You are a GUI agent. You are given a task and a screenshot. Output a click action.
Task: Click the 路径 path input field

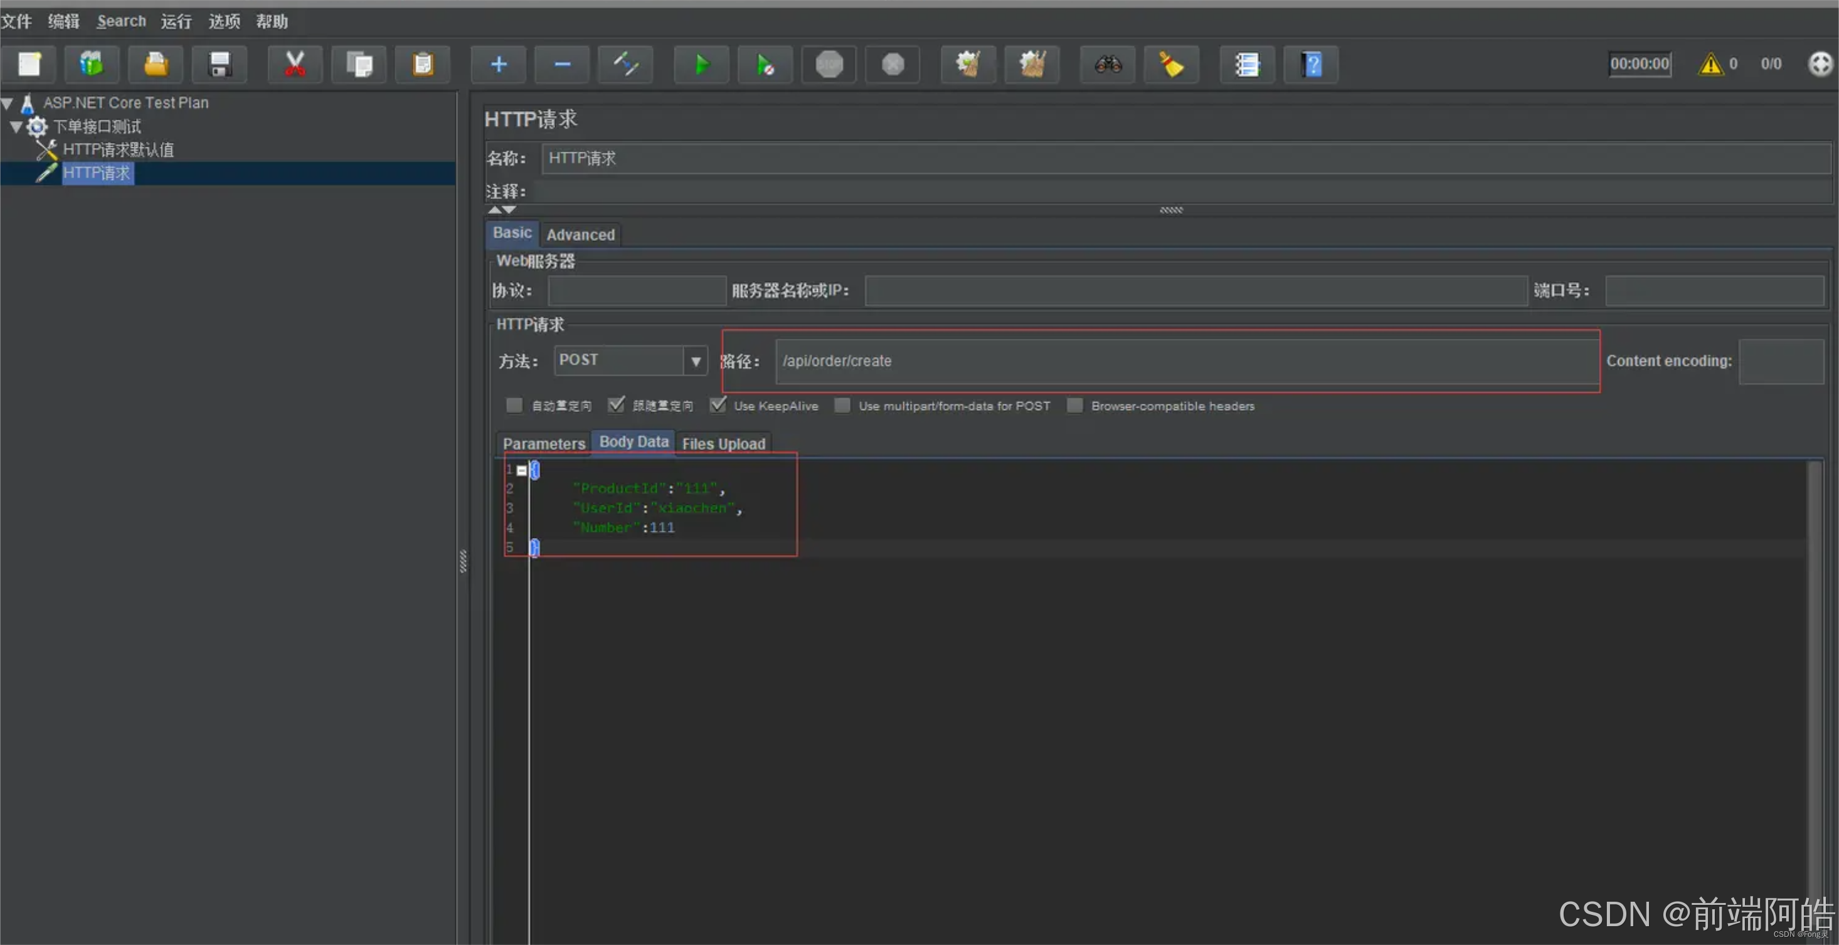(x=1185, y=361)
